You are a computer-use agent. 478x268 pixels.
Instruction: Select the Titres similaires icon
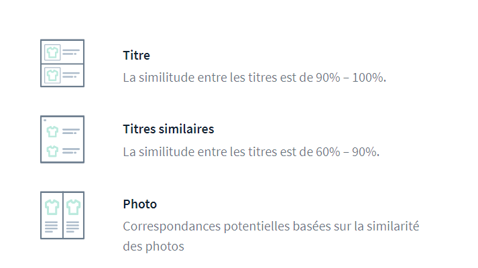(x=62, y=139)
